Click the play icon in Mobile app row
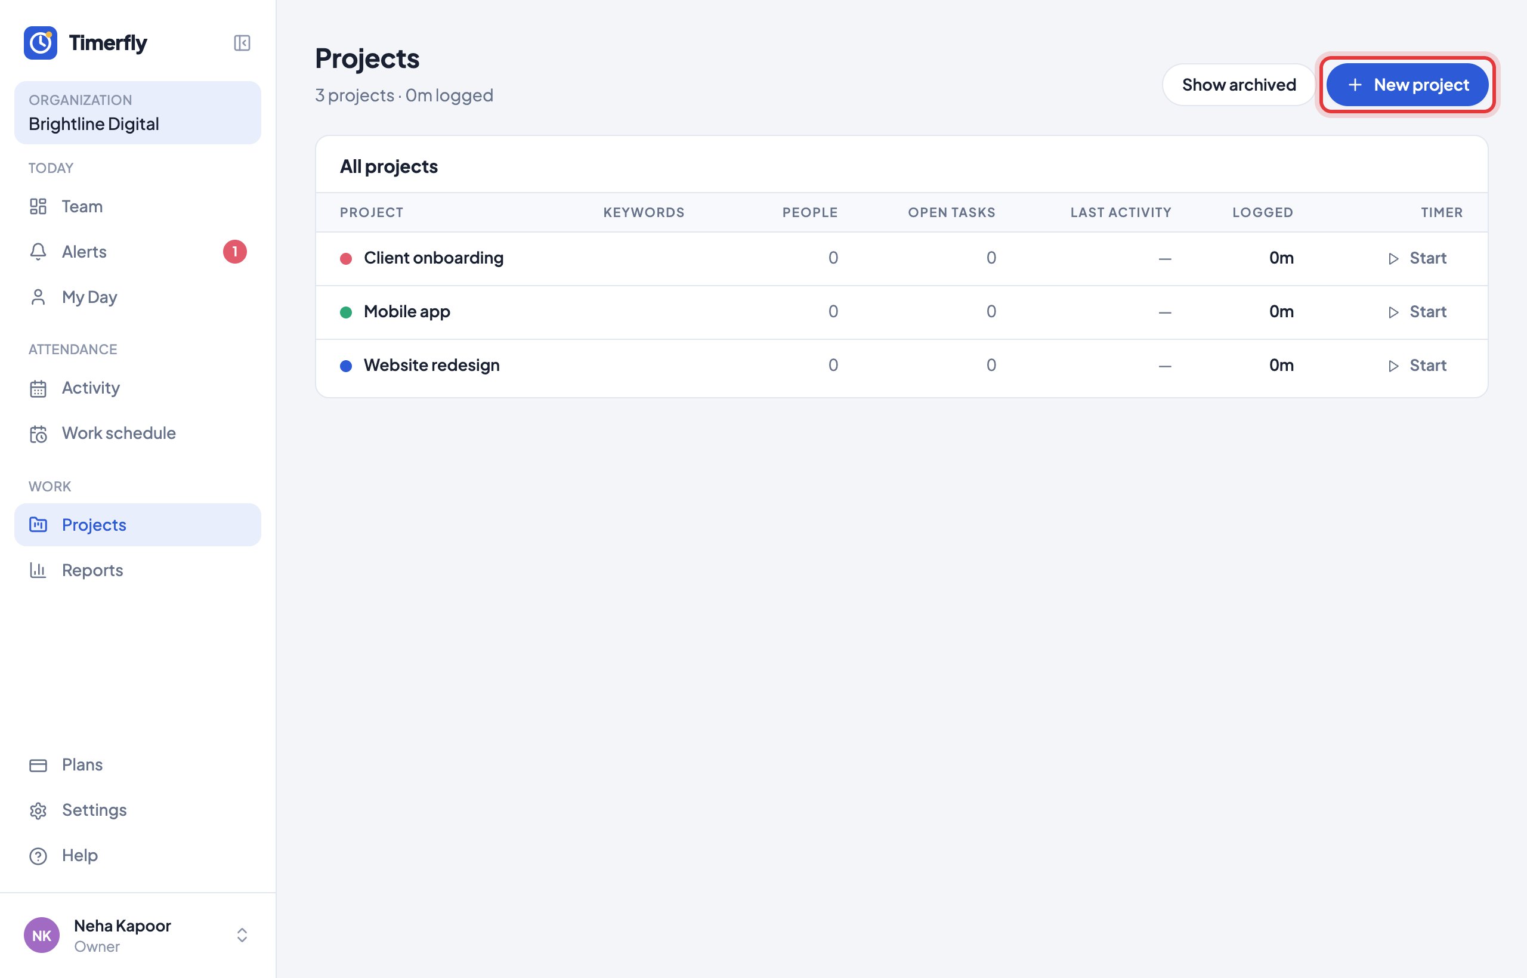Image resolution: width=1527 pixels, height=978 pixels. tap(1393, 312)
